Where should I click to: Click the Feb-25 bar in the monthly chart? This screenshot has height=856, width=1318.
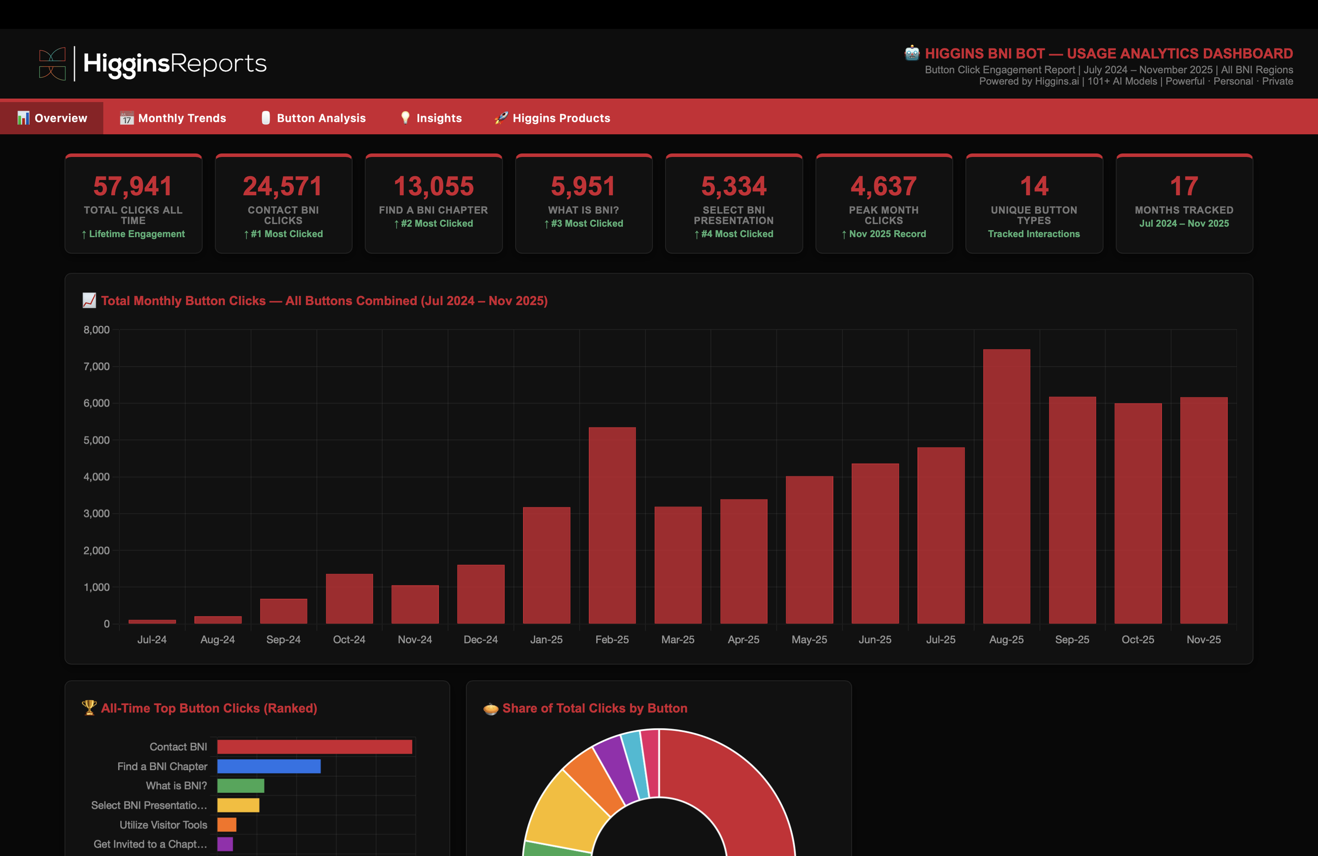(x=612, y=526)
